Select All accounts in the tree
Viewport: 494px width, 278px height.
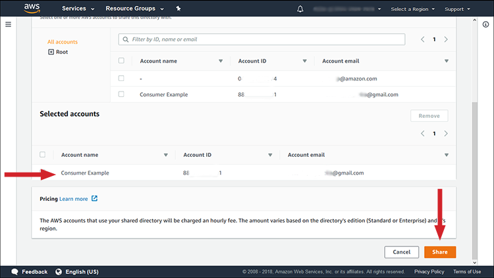pos(63,42)
